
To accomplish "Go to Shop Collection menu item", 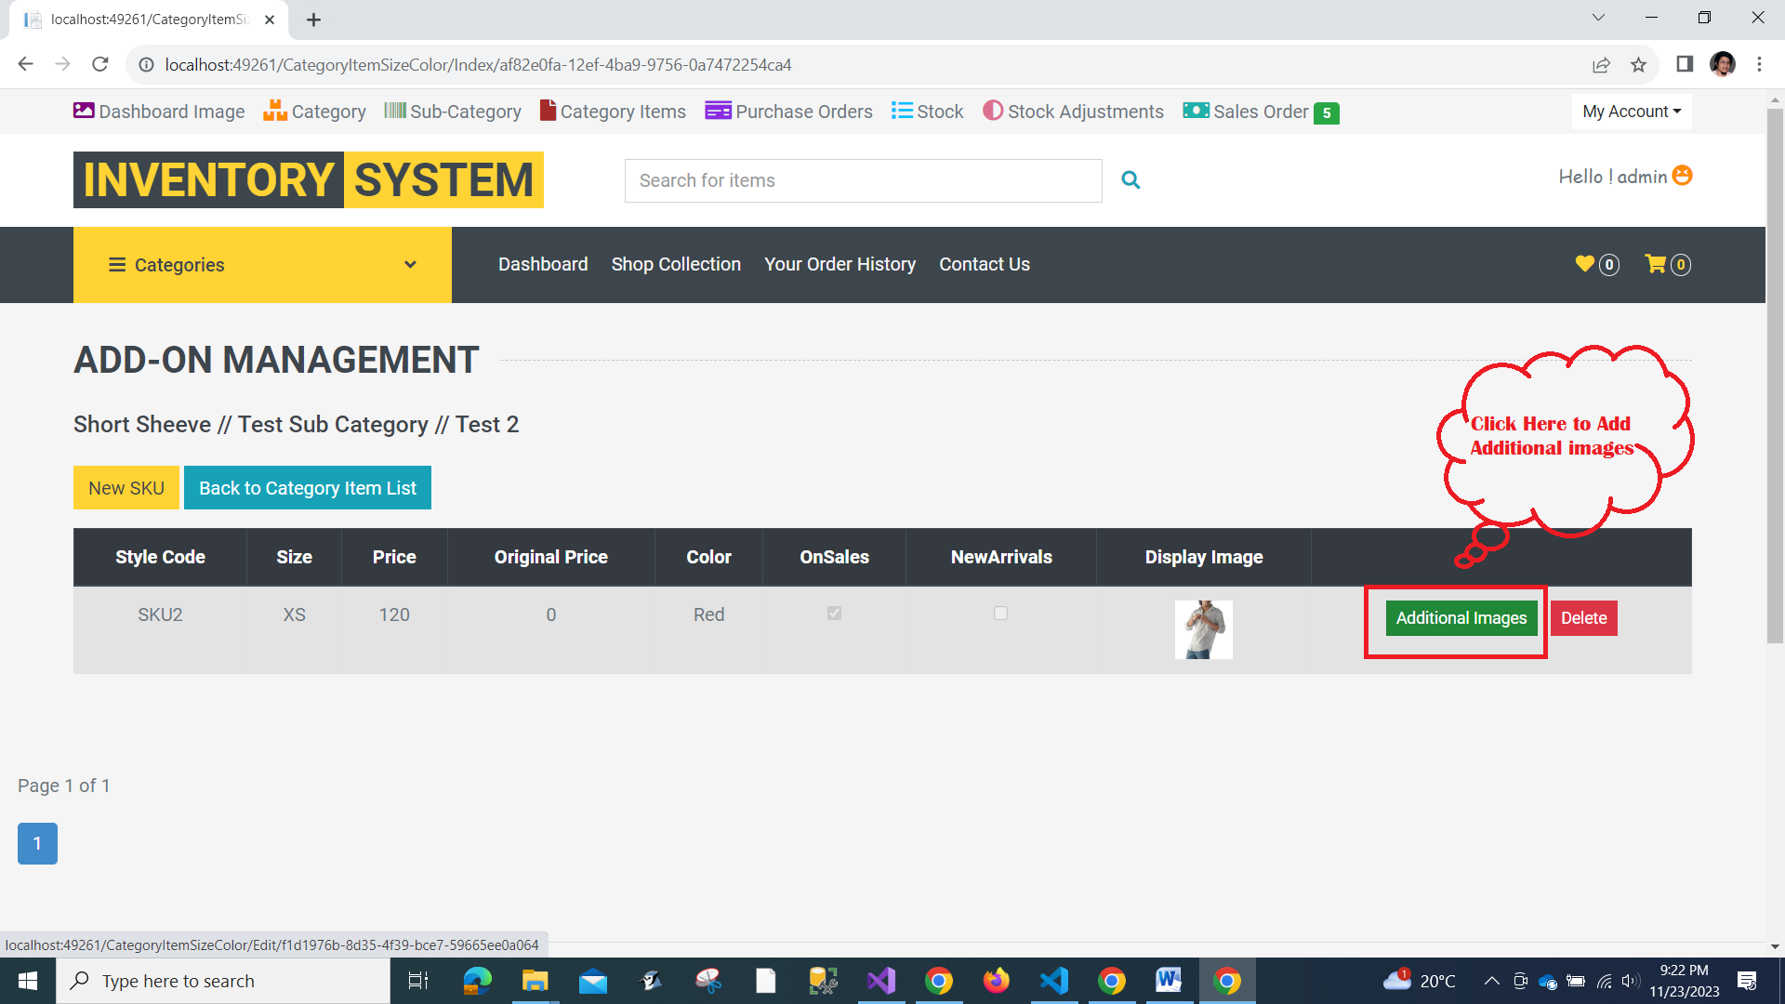I will click(676, 264).
